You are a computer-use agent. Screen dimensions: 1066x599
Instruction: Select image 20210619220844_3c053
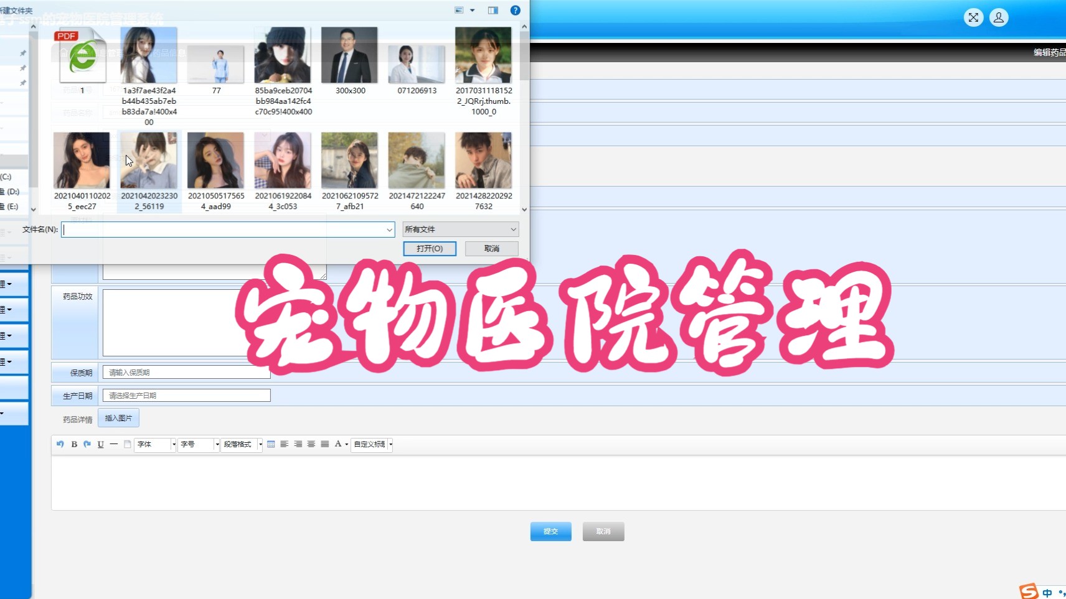pos(283,171)
